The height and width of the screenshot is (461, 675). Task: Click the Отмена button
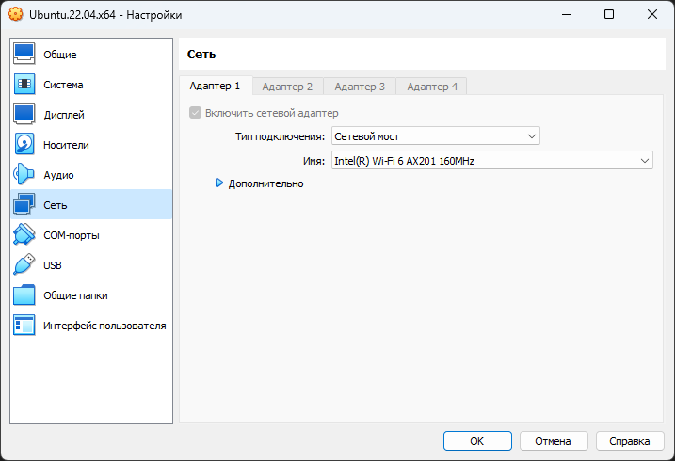click(x=553, y=440)
